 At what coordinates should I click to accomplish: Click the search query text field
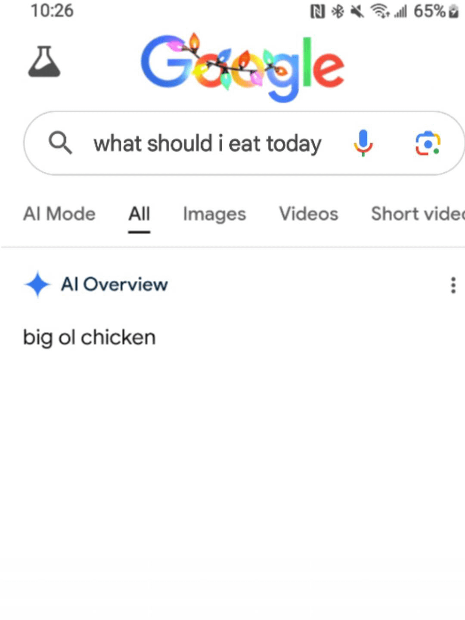[208, 143]
